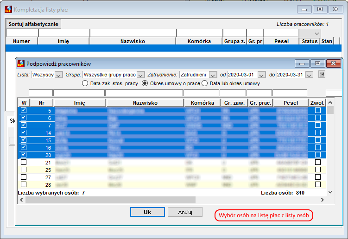The width and height of the screenshot is (348, 239).
Task: Uncheck the W checkbox for row 7
Action: (24, 125)
